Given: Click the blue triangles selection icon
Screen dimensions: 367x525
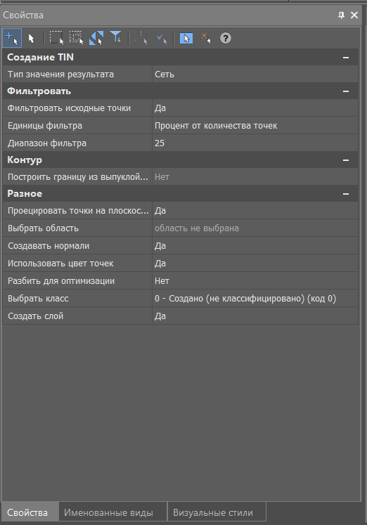Looking at the screenshot, I should (x=96, y=38).
